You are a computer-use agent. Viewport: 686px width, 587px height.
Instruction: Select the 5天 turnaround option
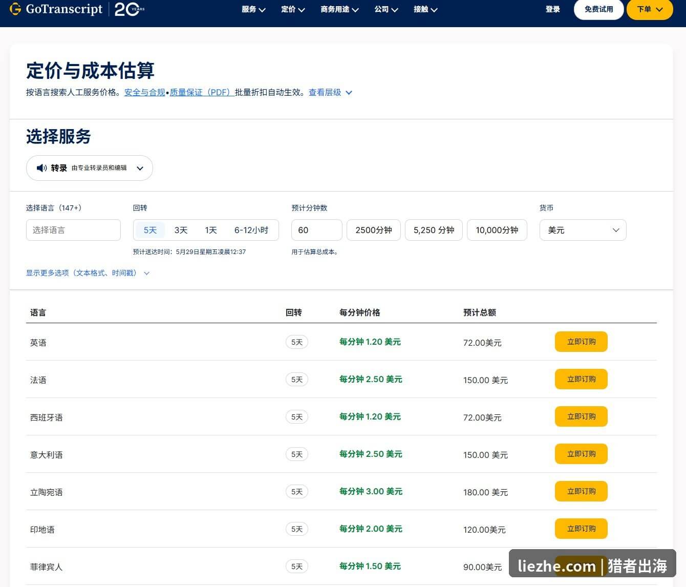tap(150, 230)
